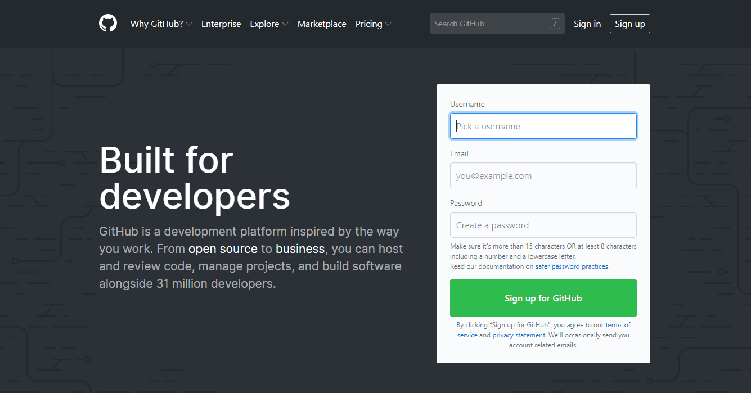Follow the business link
The width and height of the screenshot is (751, 393).
(300, 249)
